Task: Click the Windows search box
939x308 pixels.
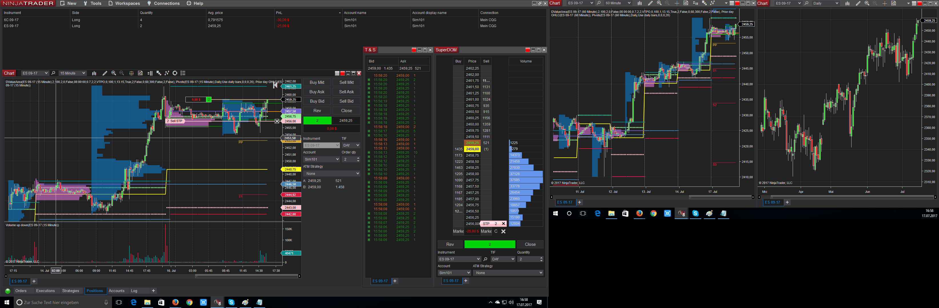Action: (x=62, y=302)
